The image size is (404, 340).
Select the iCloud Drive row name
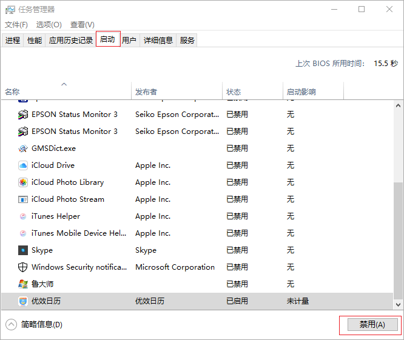[x=53, y=165]
